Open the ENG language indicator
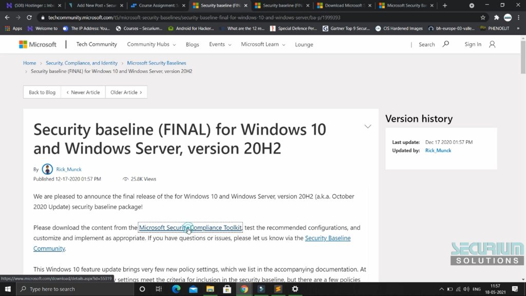Viewport: 526px width, 296px height. point(477,289)
